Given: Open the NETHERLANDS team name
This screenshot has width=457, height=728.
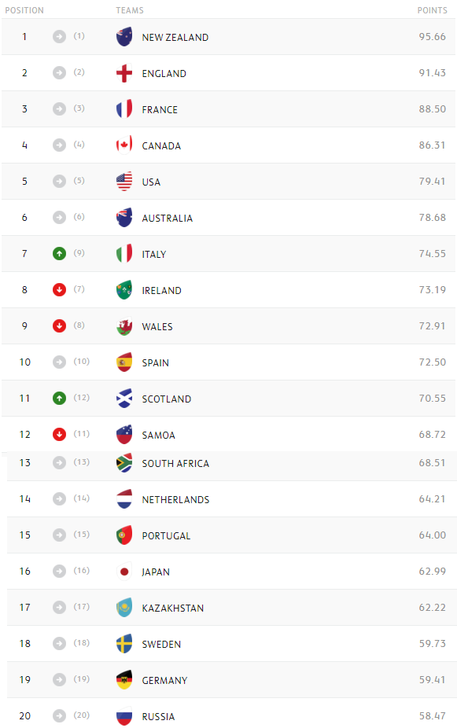Looking at the screenshot, I should coord(175,499).
